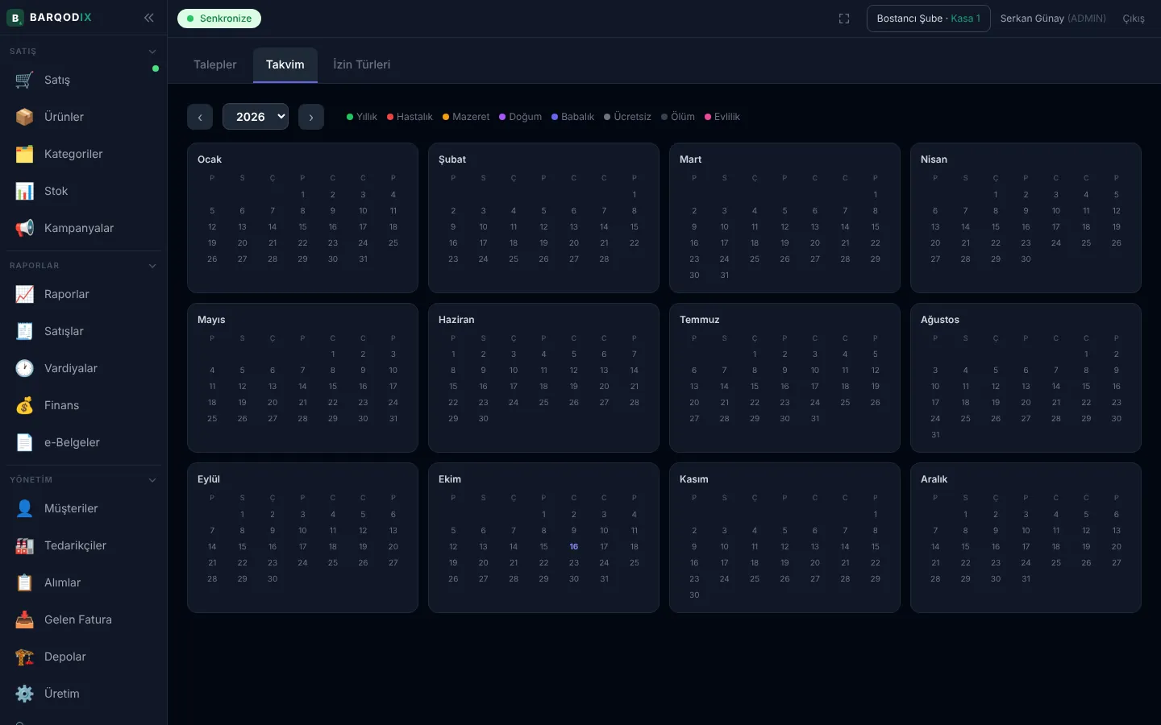Image resolution: width=1161 pixels, height=725 pixels.
Task: Click the Depolar crane icon
Action: [24, 657]
